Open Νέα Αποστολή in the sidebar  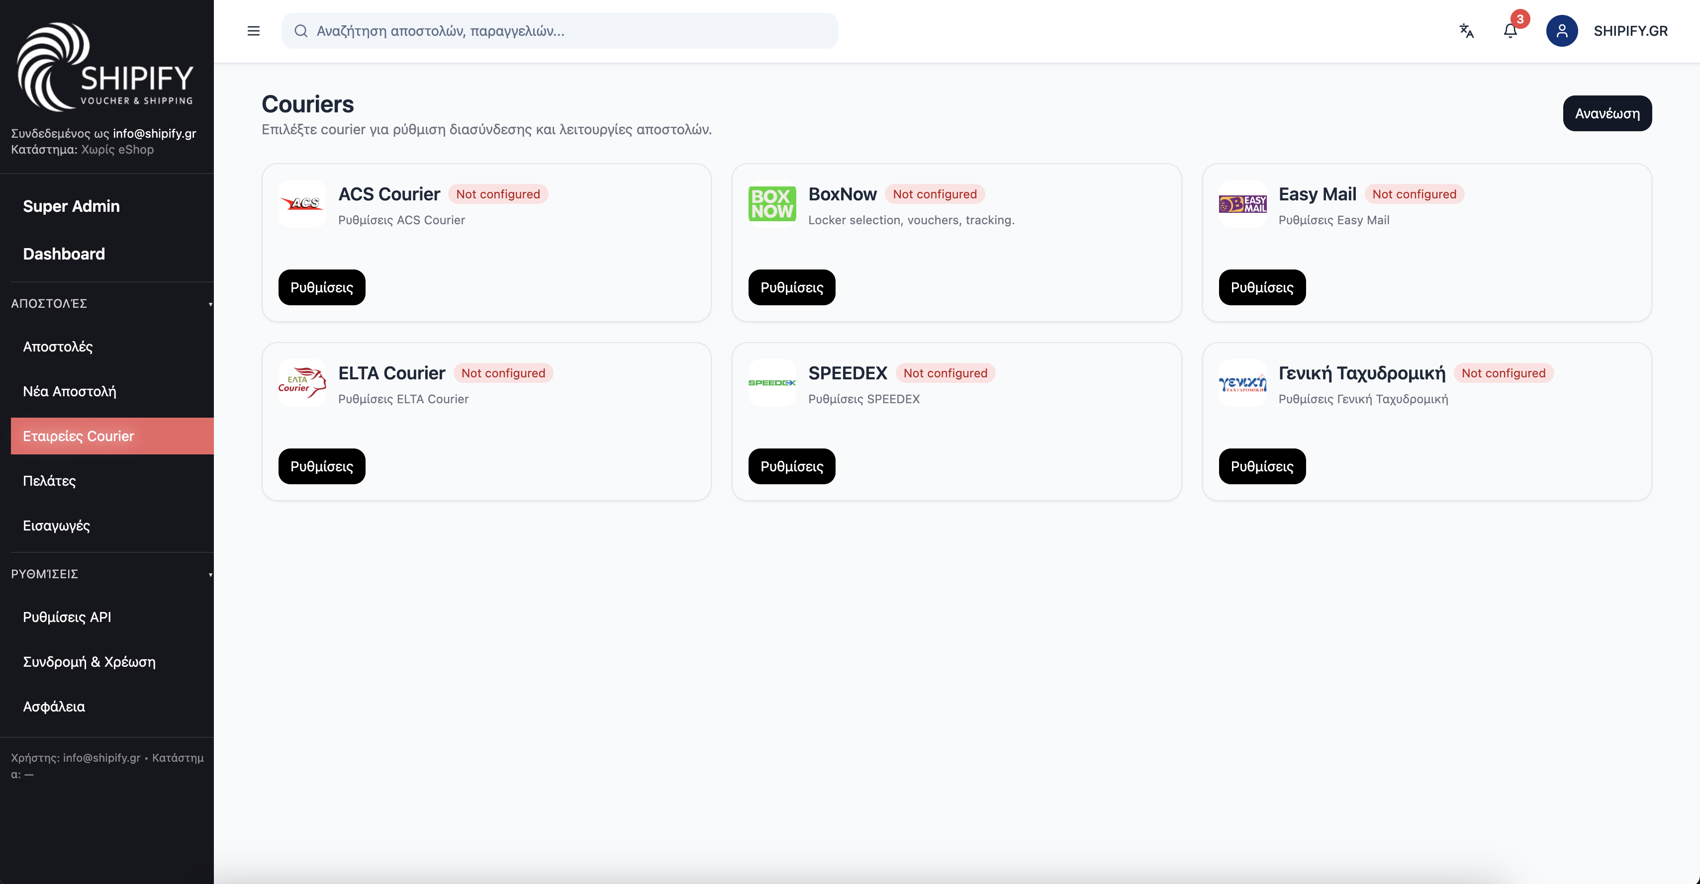pos(69,391)
